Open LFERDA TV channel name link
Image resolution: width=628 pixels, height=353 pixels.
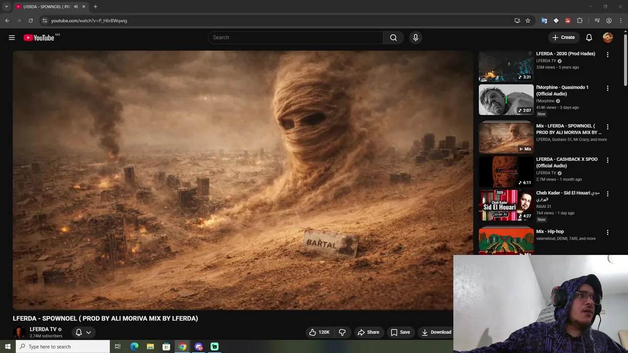[43, 329]
